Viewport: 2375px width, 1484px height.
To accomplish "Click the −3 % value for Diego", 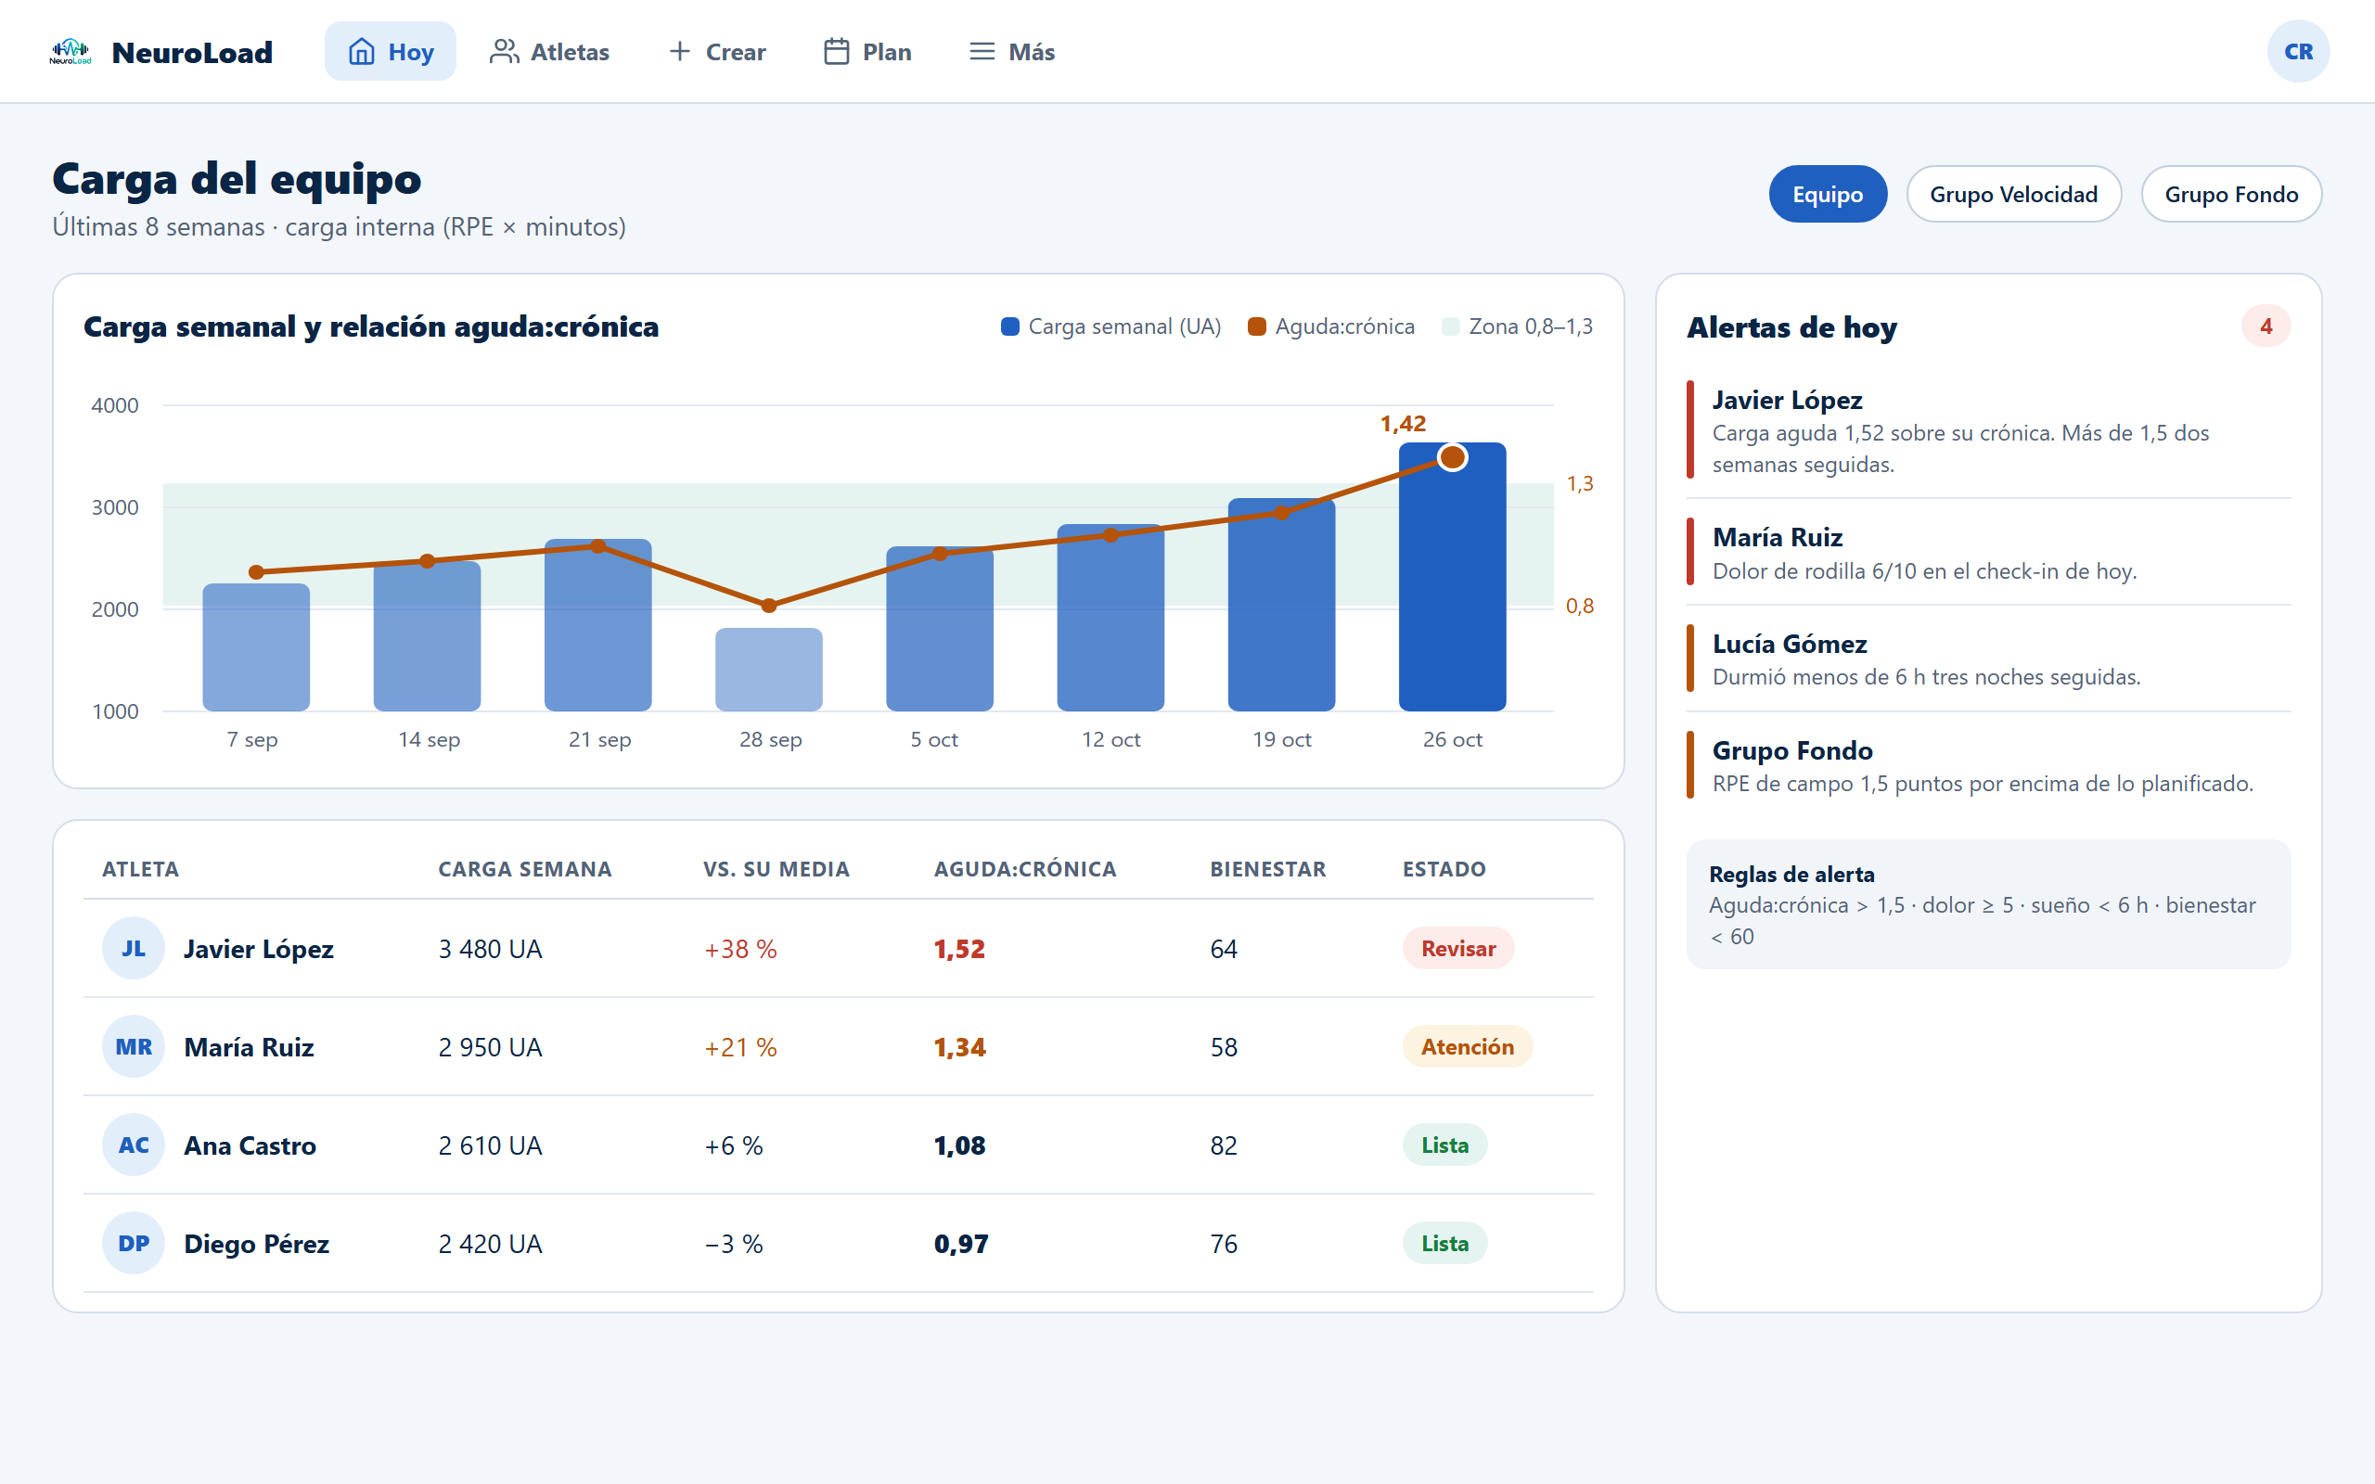I will [733, 1244].
